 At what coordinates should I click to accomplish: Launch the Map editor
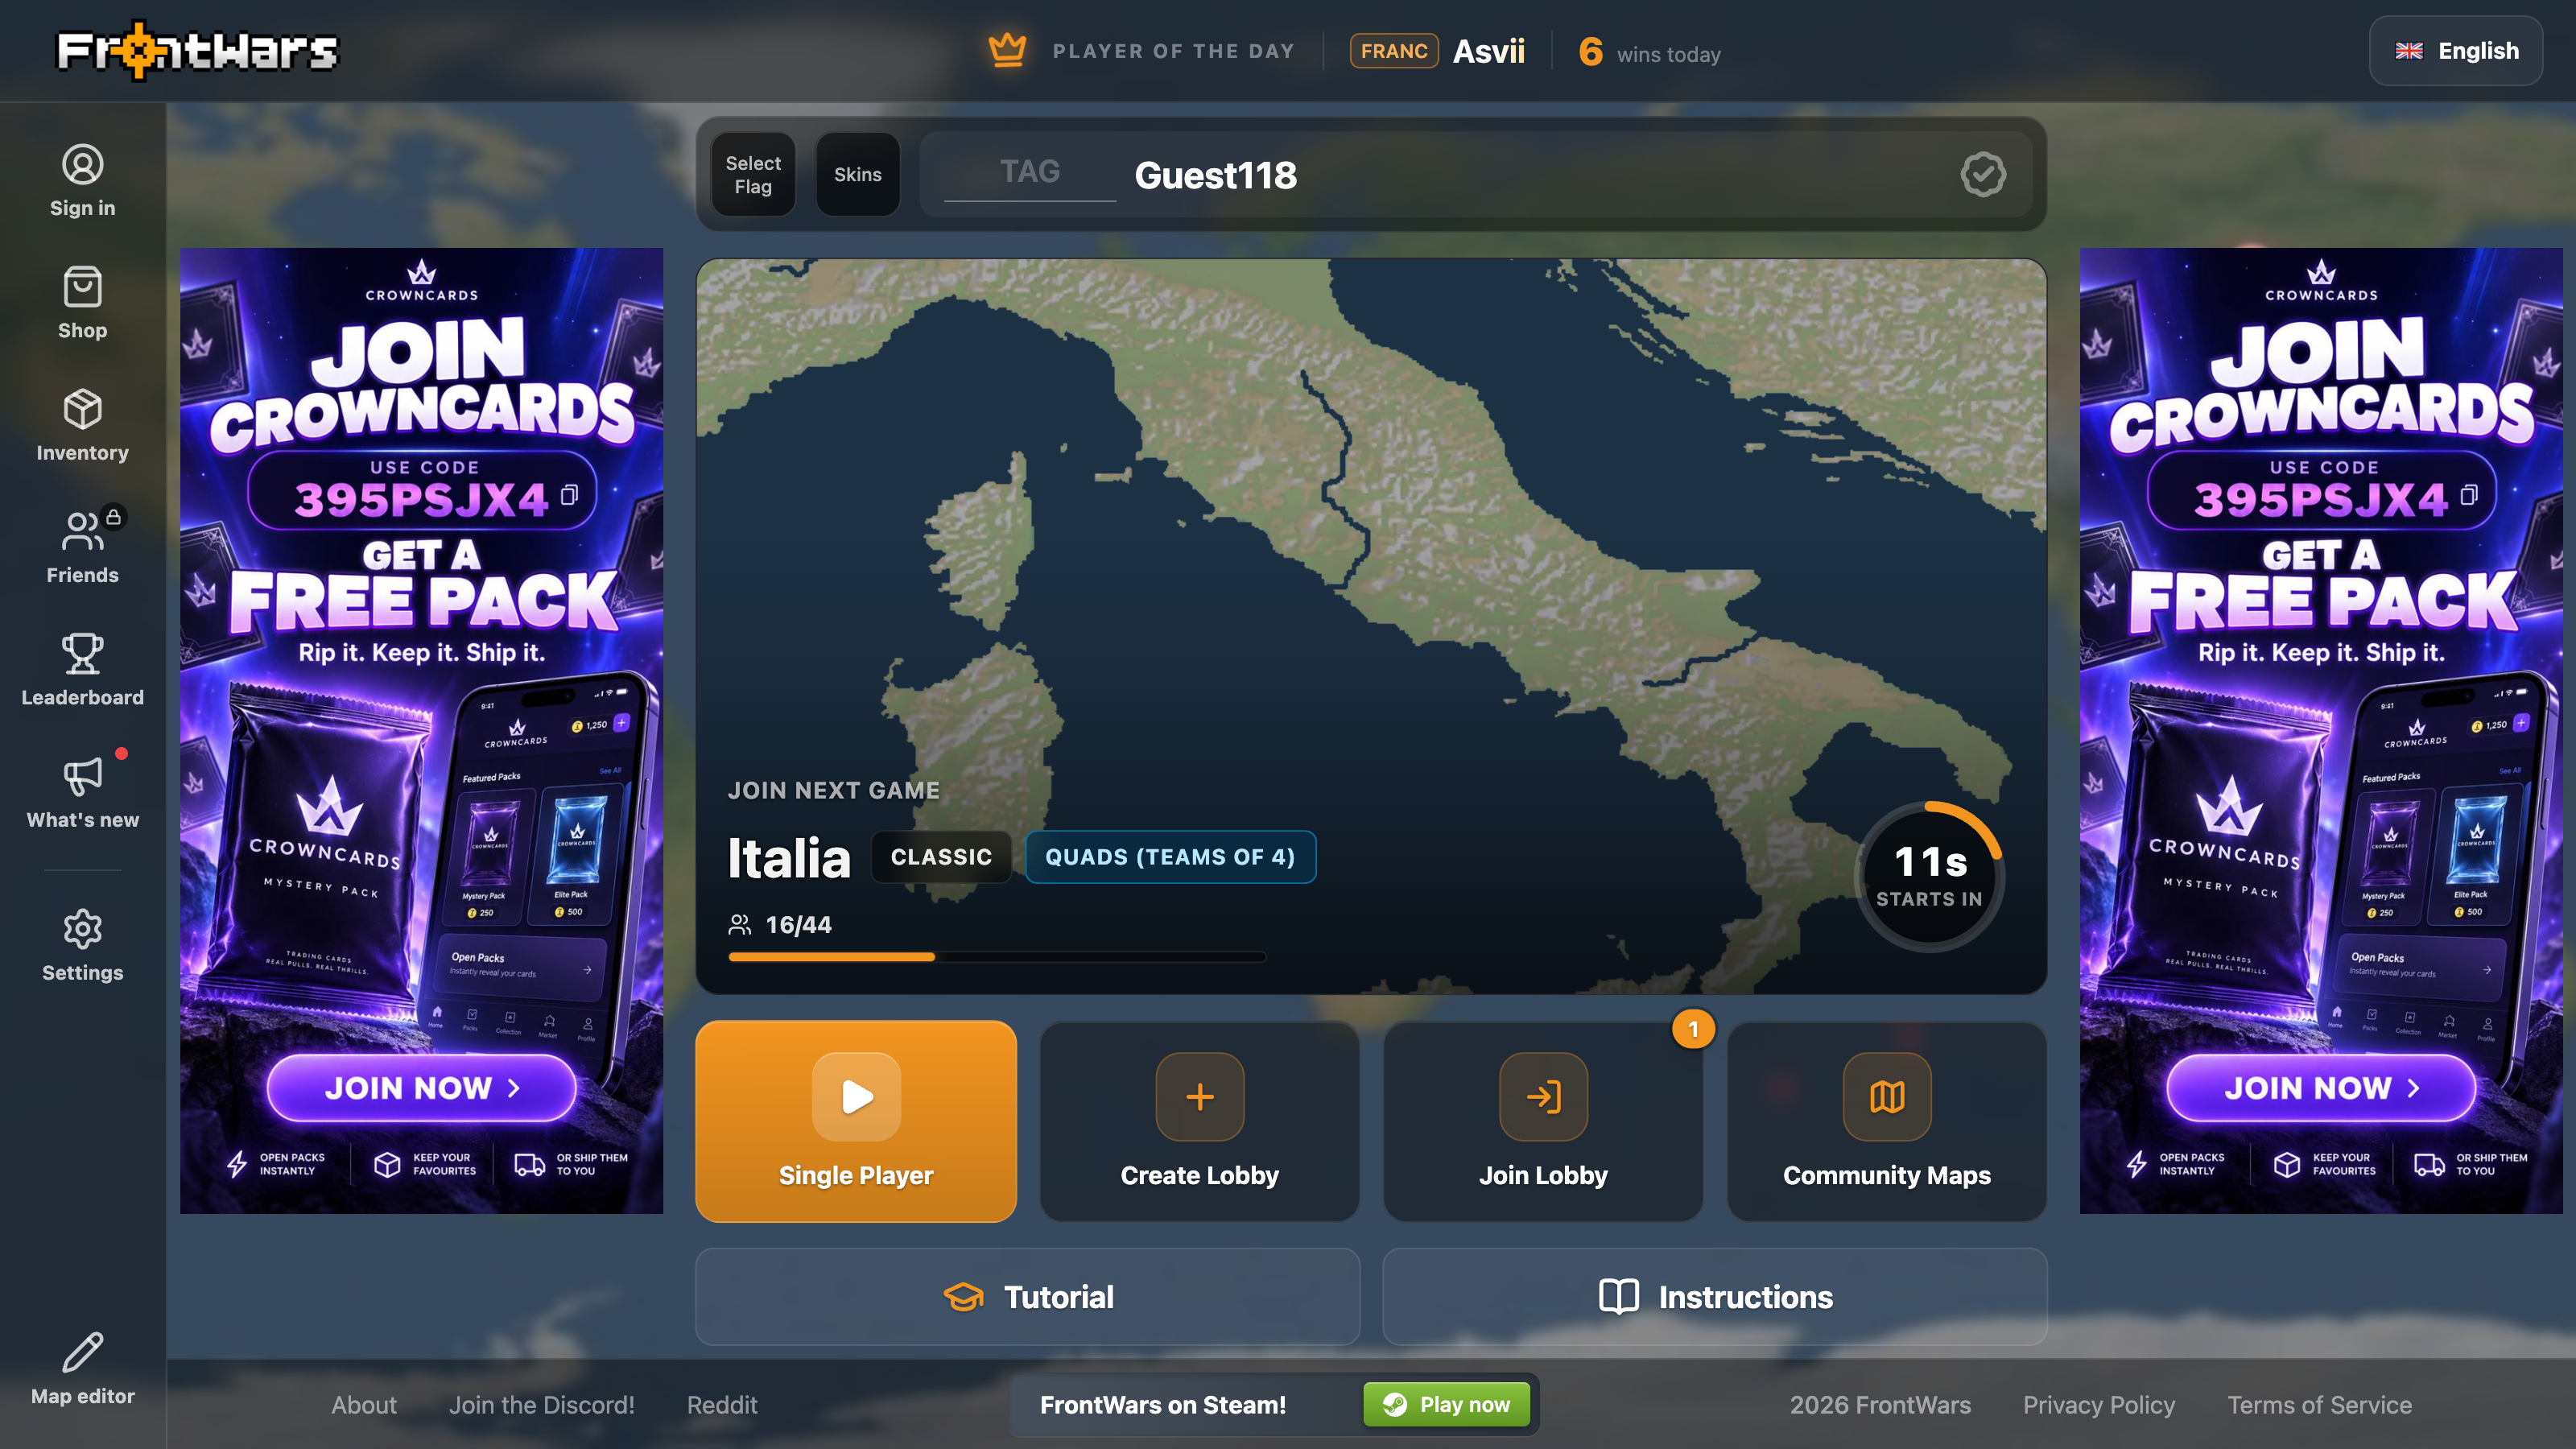pos(82,1369)
